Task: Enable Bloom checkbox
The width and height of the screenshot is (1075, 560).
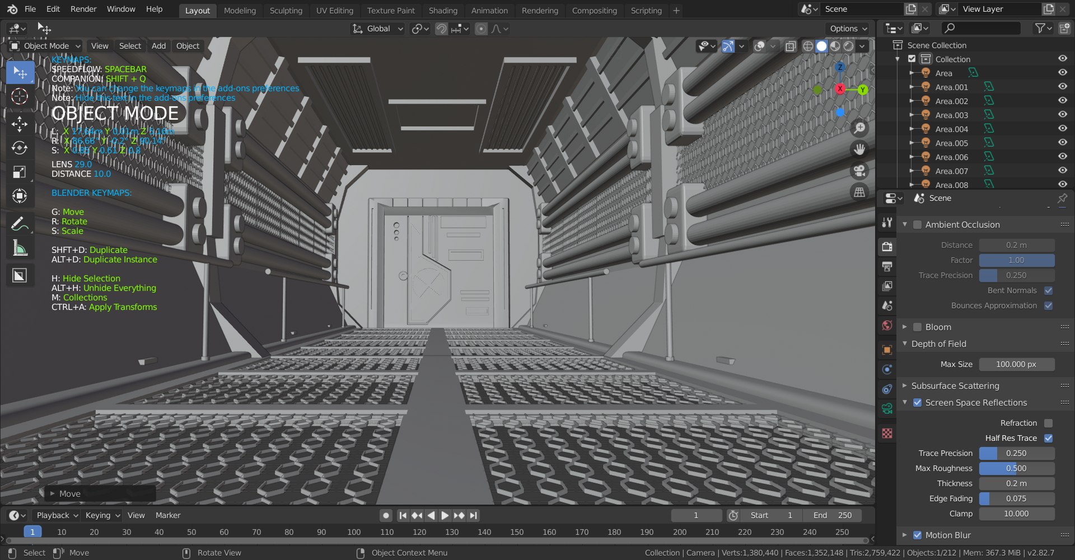Action: (x=917, y=327)
